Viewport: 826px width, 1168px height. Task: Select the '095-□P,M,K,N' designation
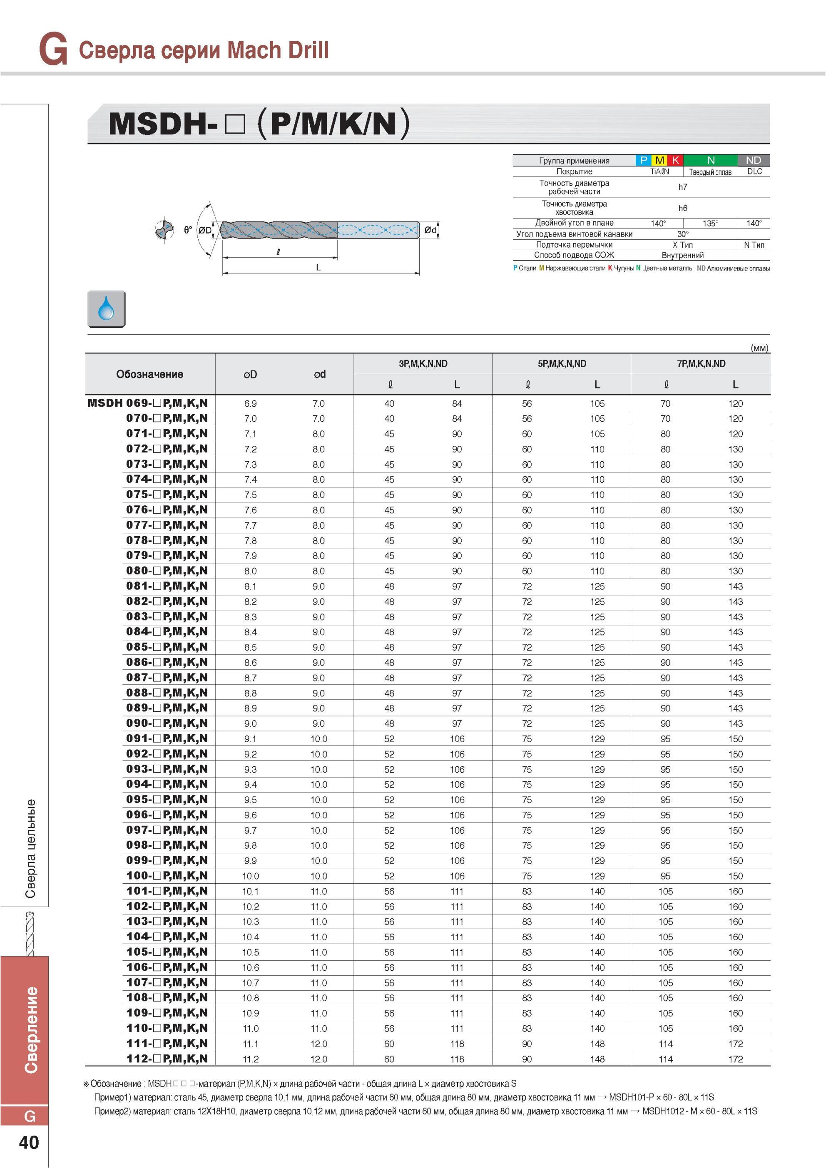pyautogui.click(x=167, y=799)
